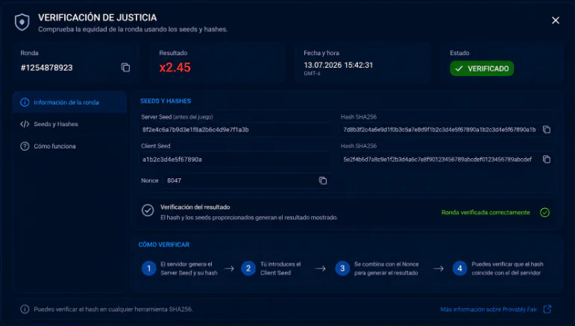Select the Client Seed field a1b2c3d4e5f67890a
This screenshot has width=575, height=326.
coord(235,159)
